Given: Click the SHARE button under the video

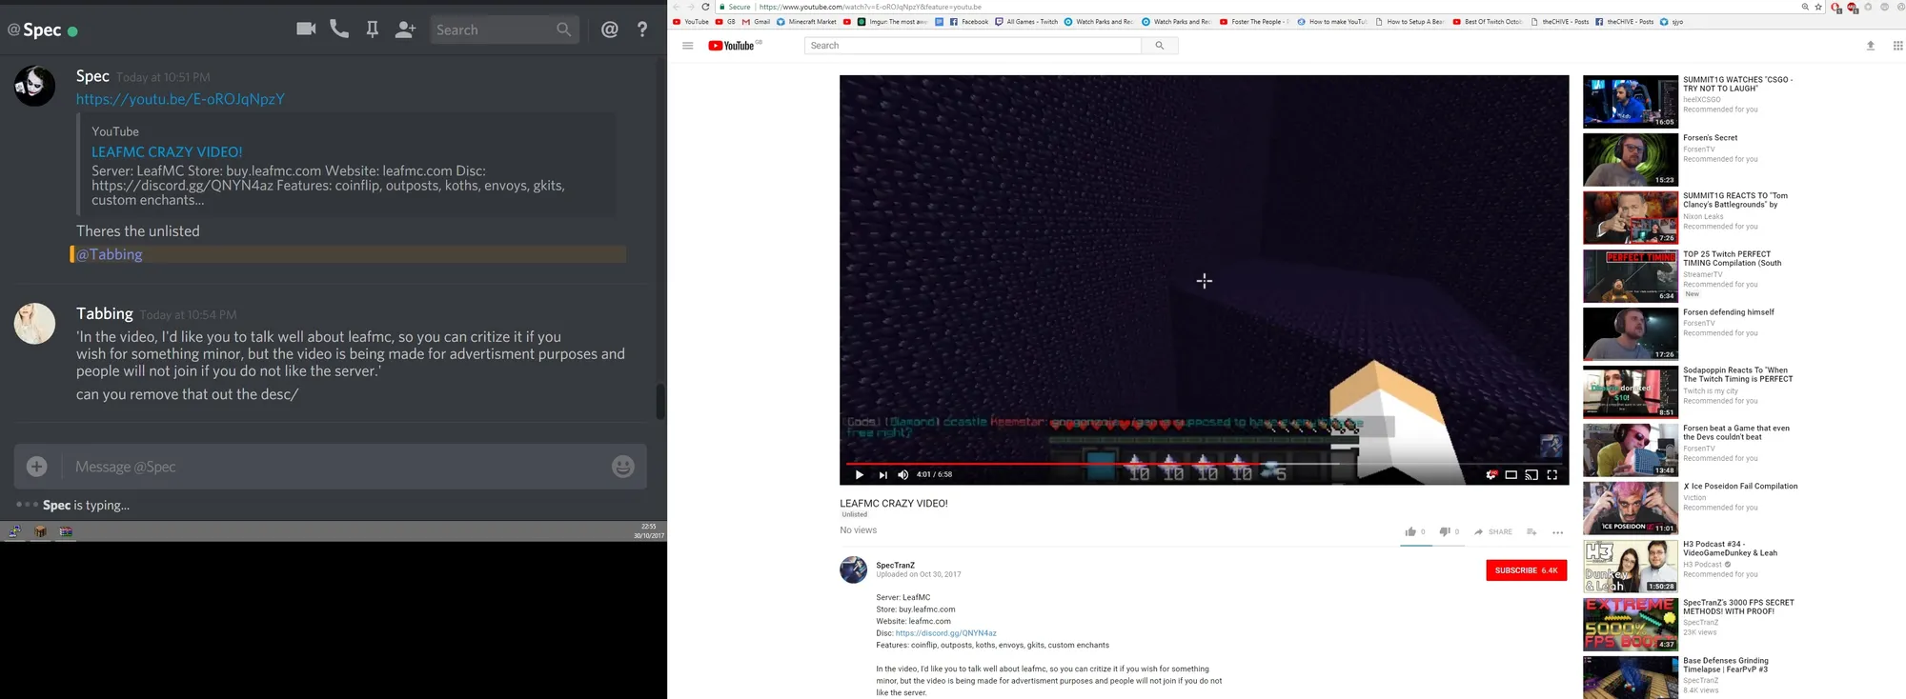Looking at the screenshot, I should point(1493,531).
